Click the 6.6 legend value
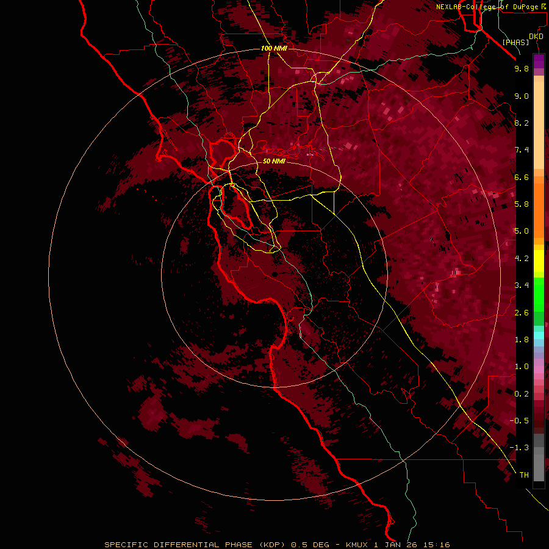Image resolution: width=549 pixels, height=549 pixels. click(x=522, y=177)
